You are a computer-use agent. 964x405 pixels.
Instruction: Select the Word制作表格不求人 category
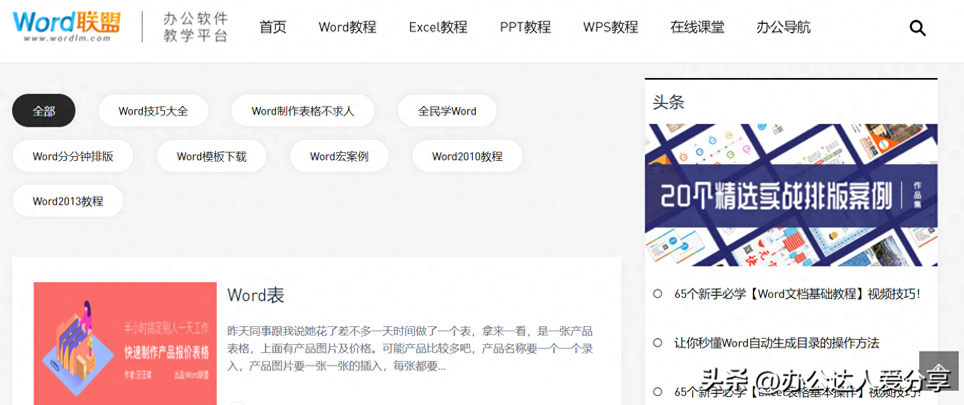coord(303,111)
